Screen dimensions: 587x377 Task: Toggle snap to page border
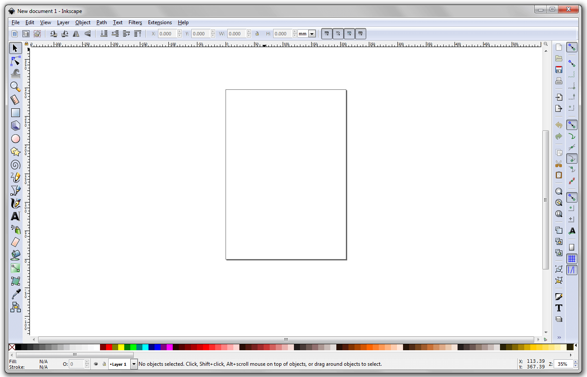pos(572,247)
